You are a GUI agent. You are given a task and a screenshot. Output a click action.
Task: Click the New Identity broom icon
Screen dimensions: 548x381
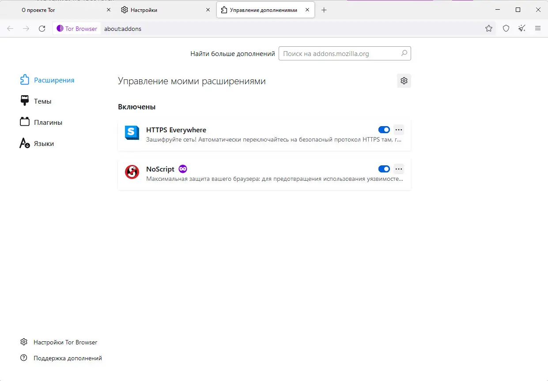pyautogui.click(x=522, y=29)
